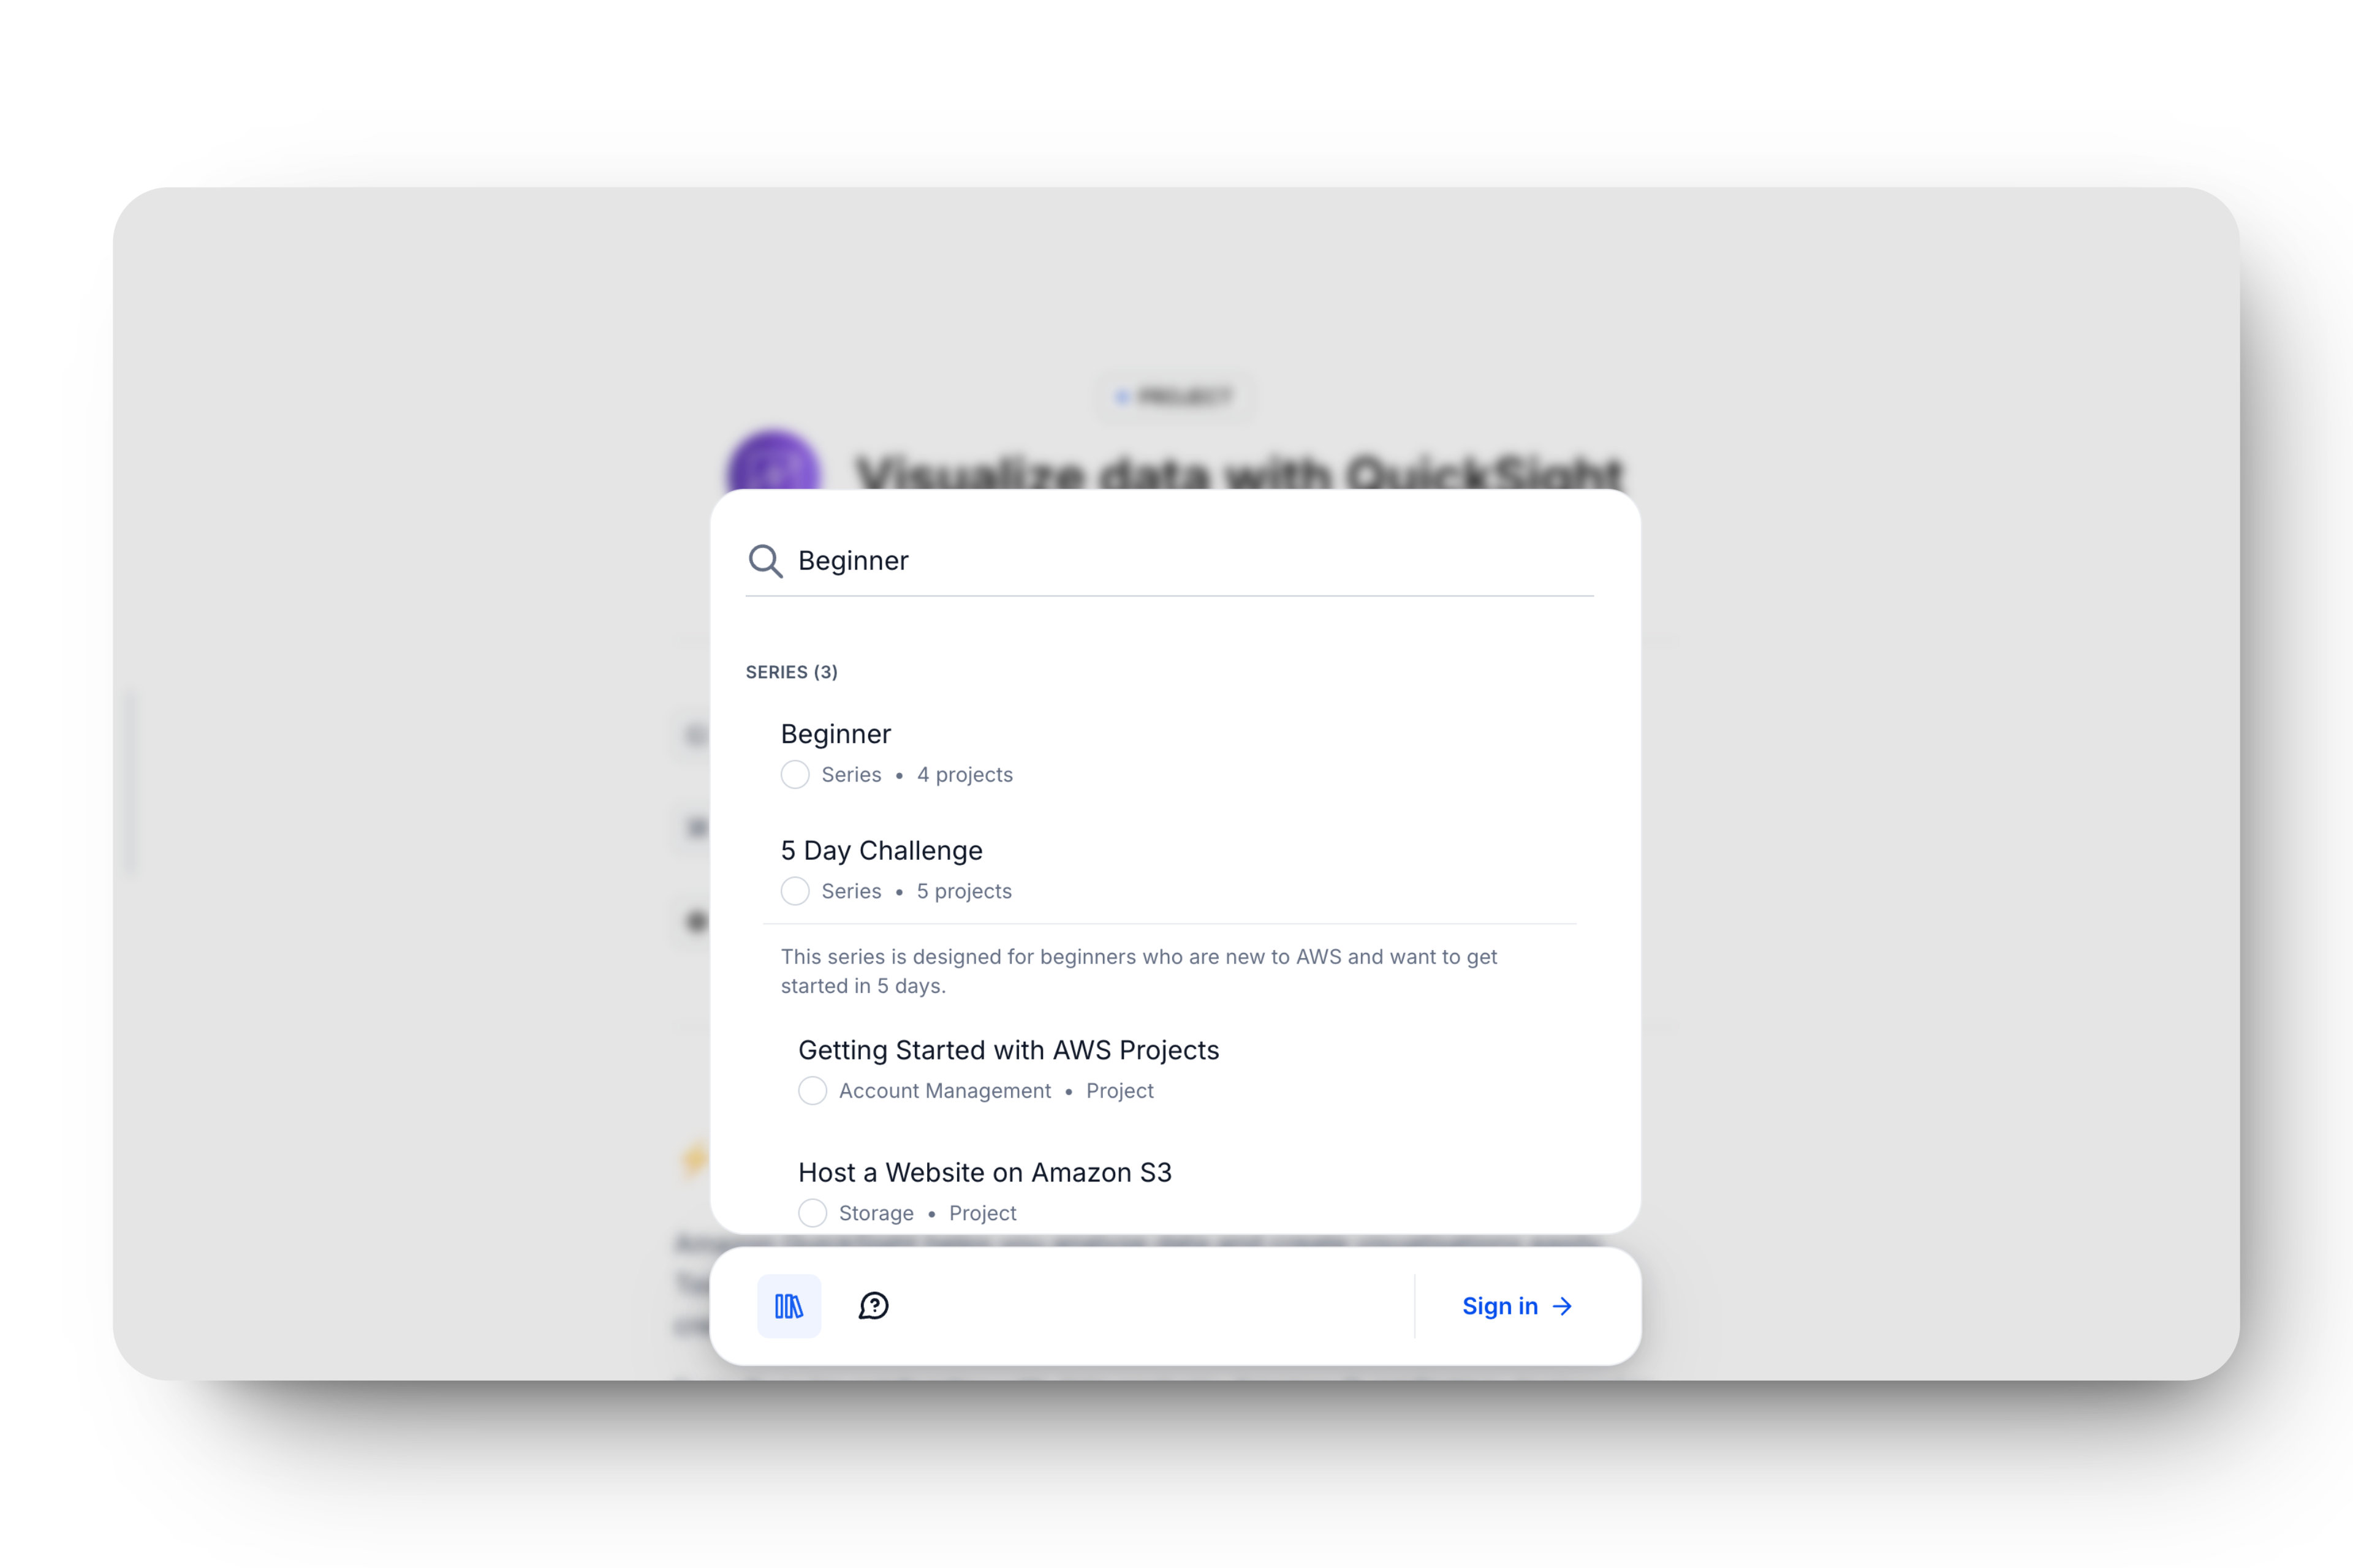The height and width of the screenshot is (1568, 2353).
Task: Click the Account Management category label
Action: click(x=944, y=1091)
